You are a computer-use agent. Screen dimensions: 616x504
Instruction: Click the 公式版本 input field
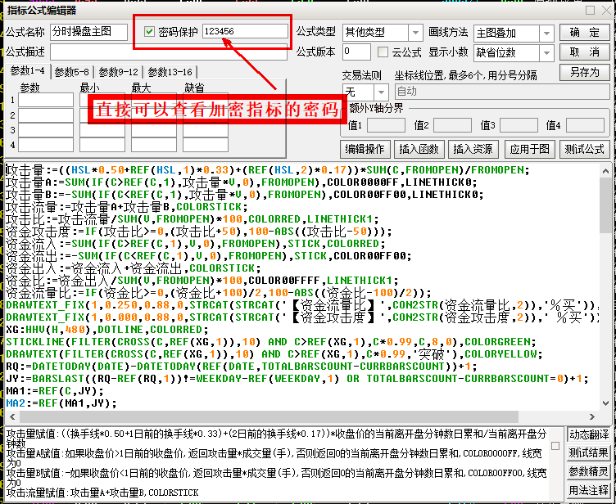click(x=356, y=52)
